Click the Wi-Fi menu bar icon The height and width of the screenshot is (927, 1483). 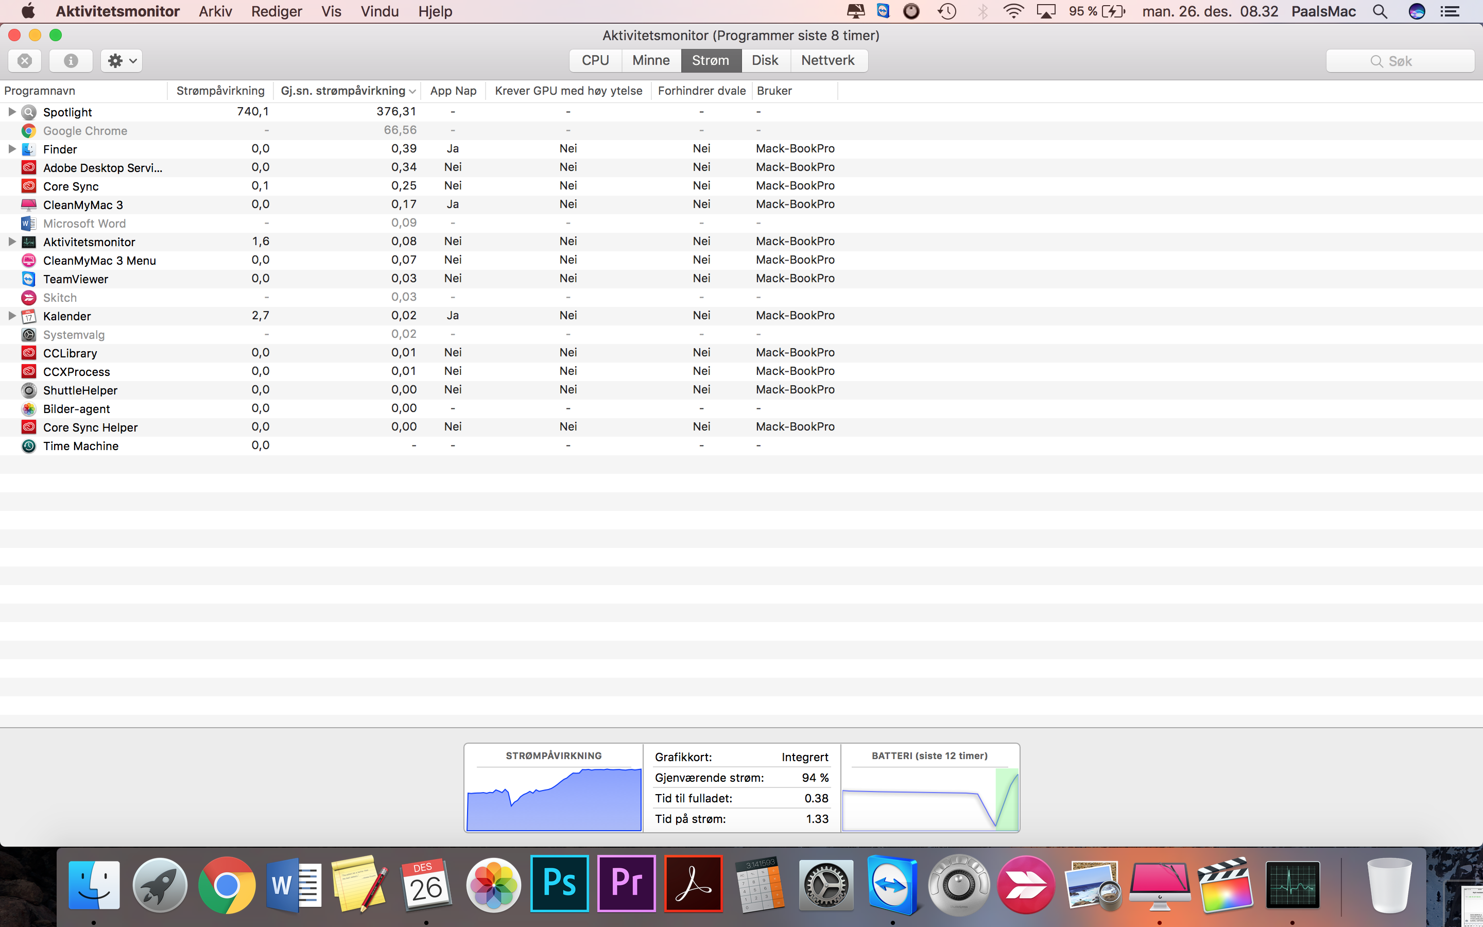[x=1013, y=11]
